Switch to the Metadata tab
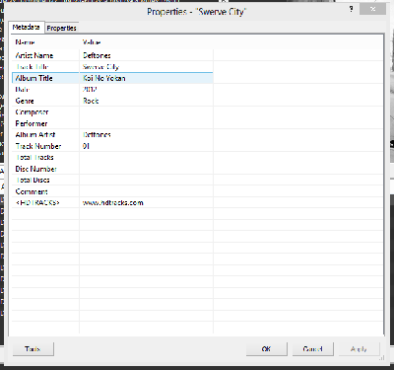This screenshot has width=394, height=370. [26, 28]
